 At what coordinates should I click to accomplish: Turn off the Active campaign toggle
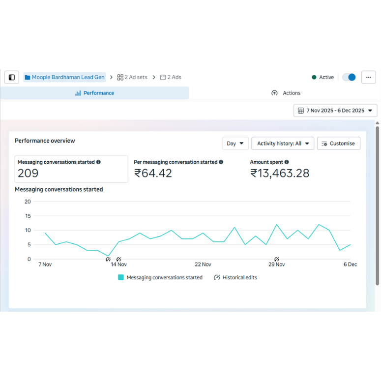(x=349, y=77)
